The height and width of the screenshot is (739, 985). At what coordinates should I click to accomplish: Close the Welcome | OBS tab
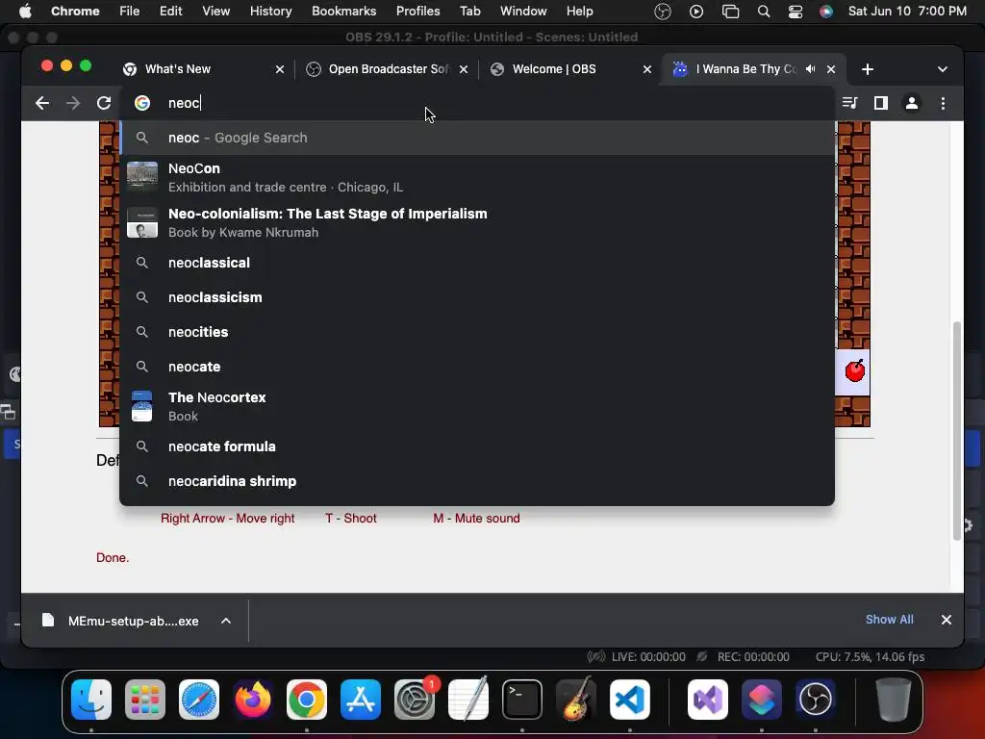coord(647,69)
